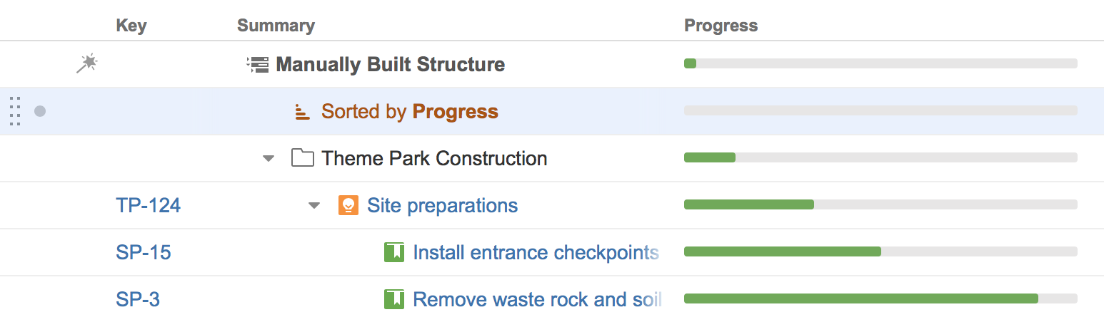Open the Install entrance checkpoints issue
This screenshot has height=322, width=1104.
[x=536, y=252]
